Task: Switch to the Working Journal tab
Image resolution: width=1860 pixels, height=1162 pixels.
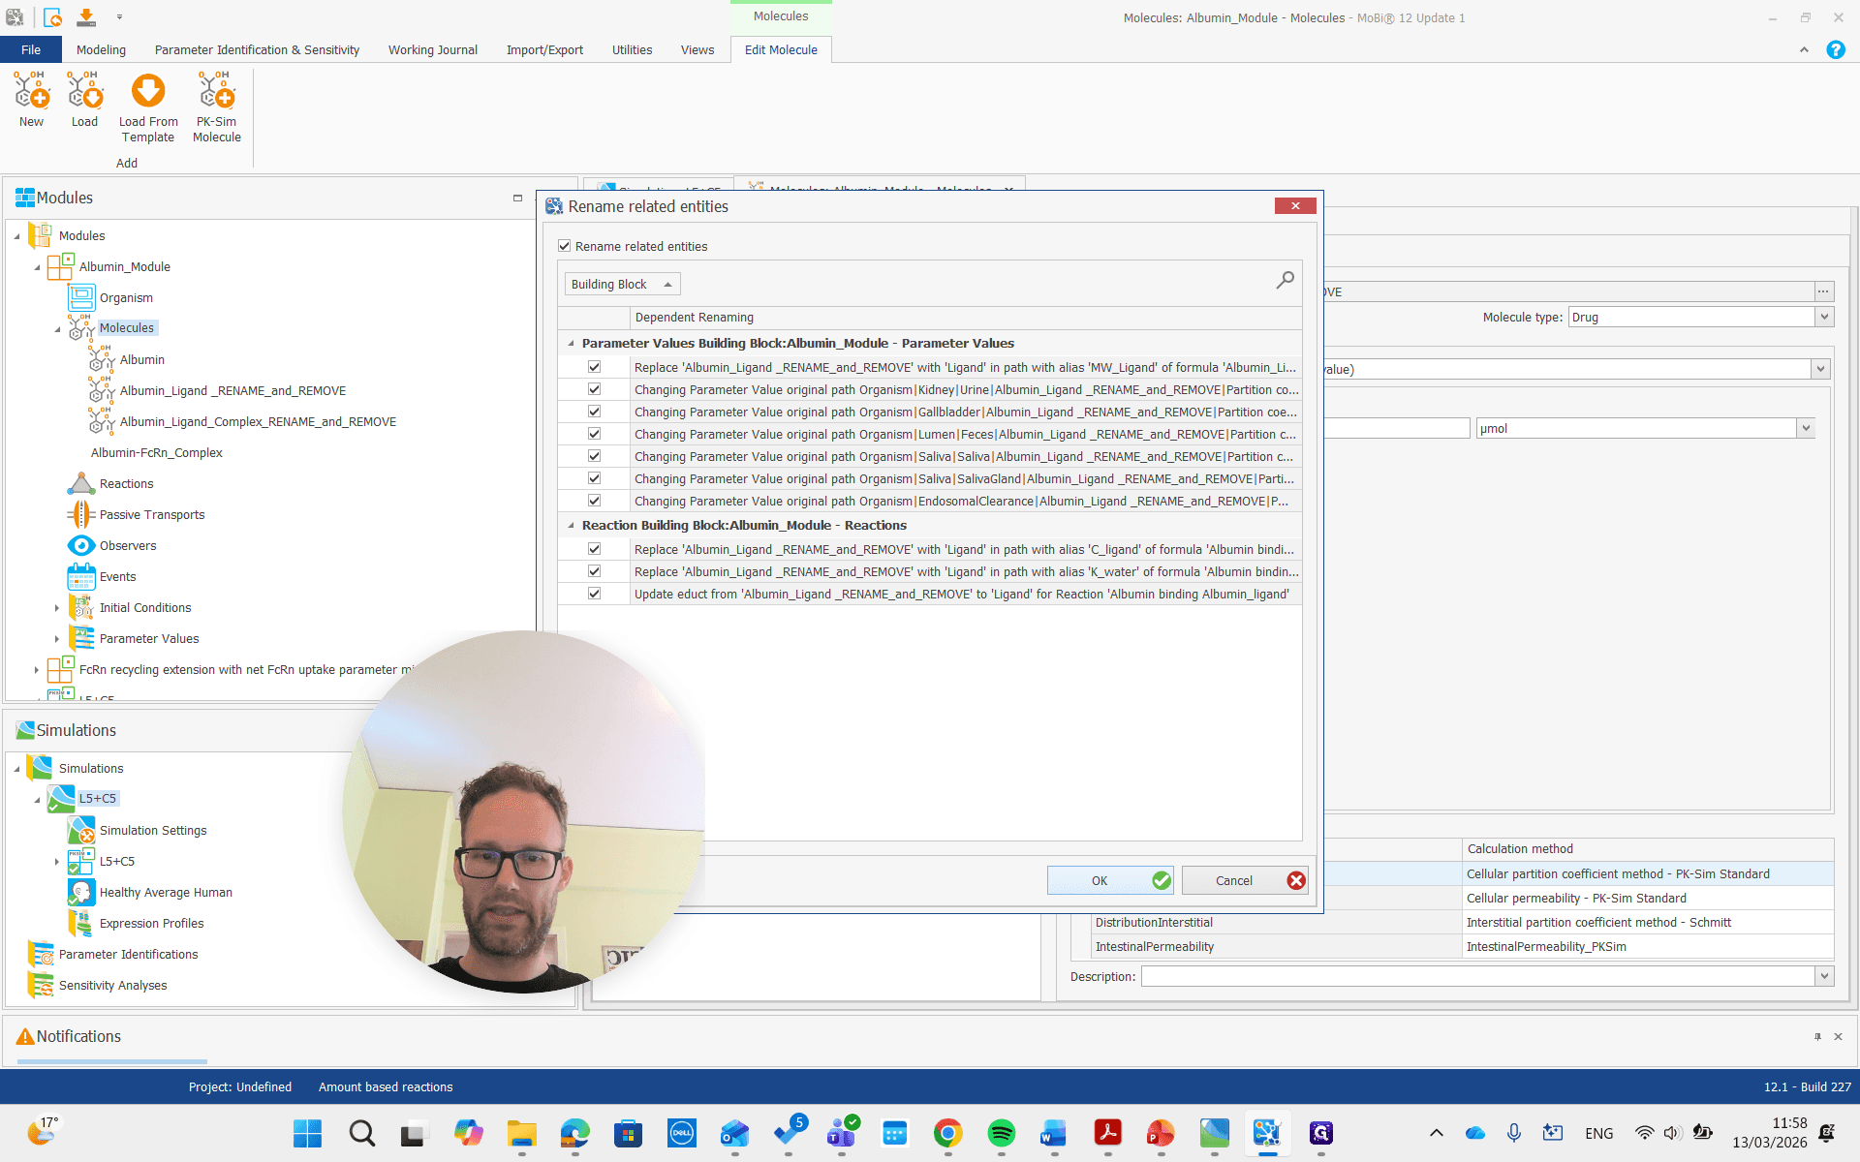Action: pos(432,49)
